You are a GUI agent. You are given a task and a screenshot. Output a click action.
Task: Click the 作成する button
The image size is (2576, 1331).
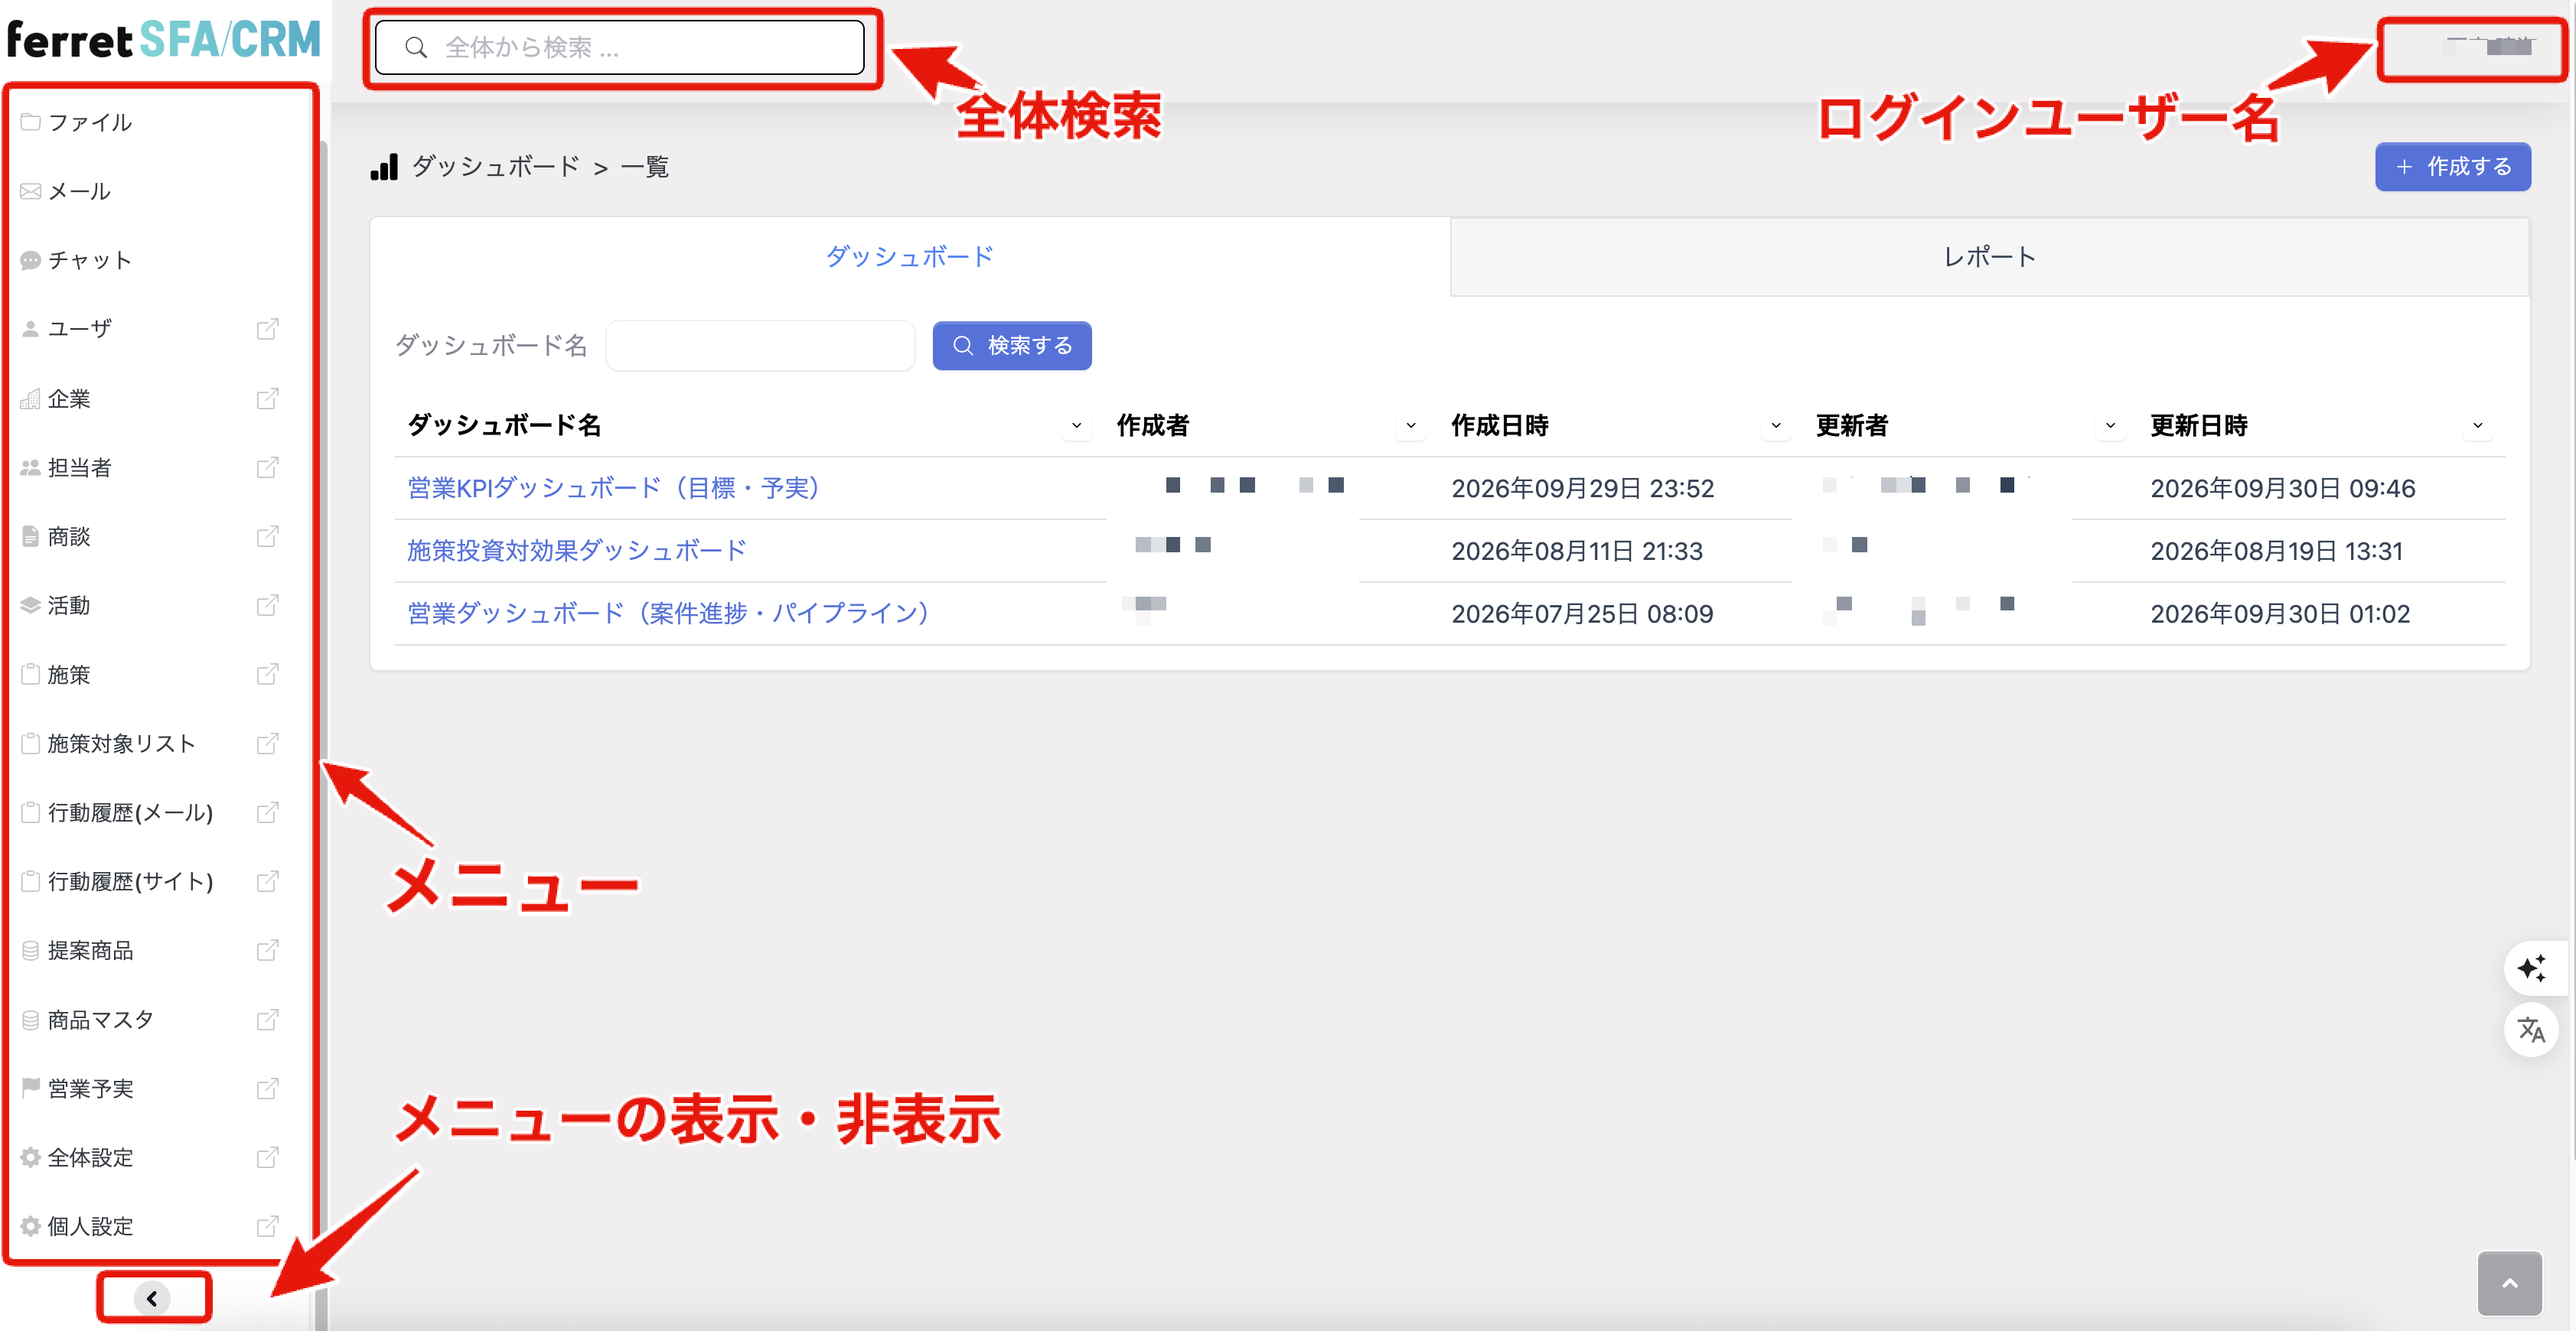2452,167
